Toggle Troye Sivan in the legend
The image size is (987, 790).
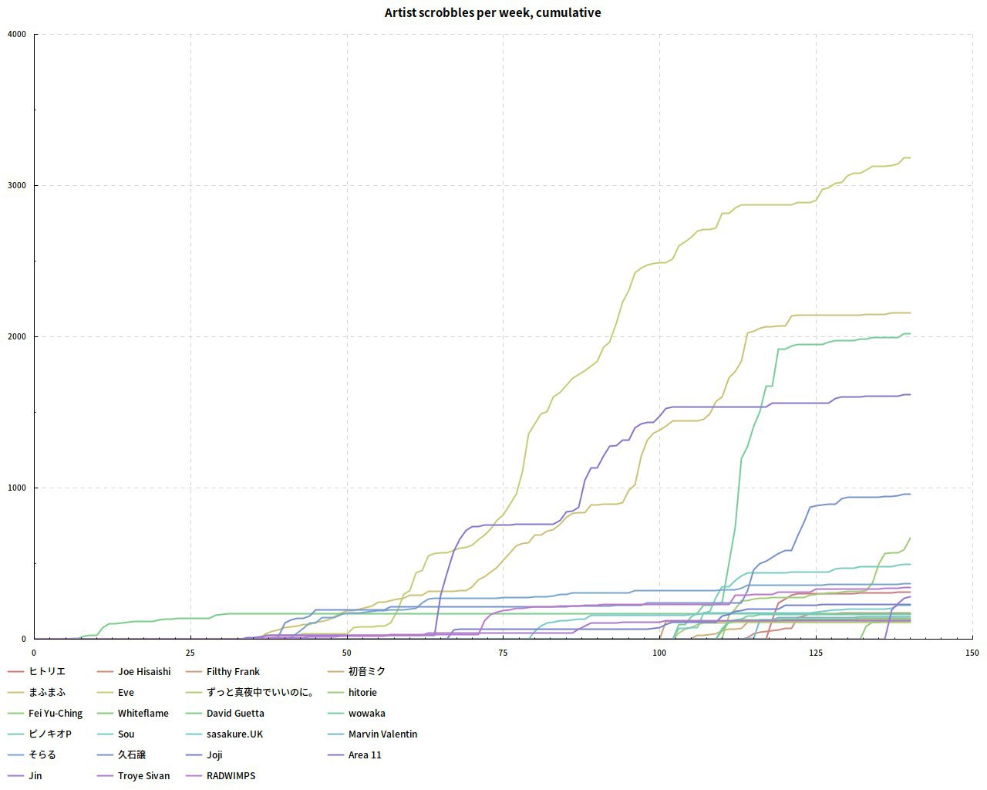tap(143, 776)
